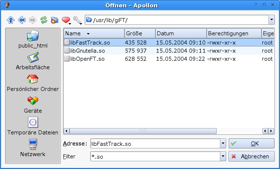The height and width of the screenshot is (169, 280).
Task: Click the folder icon in the path field
Action: (x=89, y=20)
